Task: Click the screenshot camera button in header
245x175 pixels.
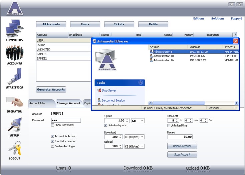Action: pos(232,4)
